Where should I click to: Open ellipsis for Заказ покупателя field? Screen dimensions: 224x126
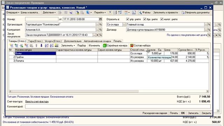tap(94, 35)
